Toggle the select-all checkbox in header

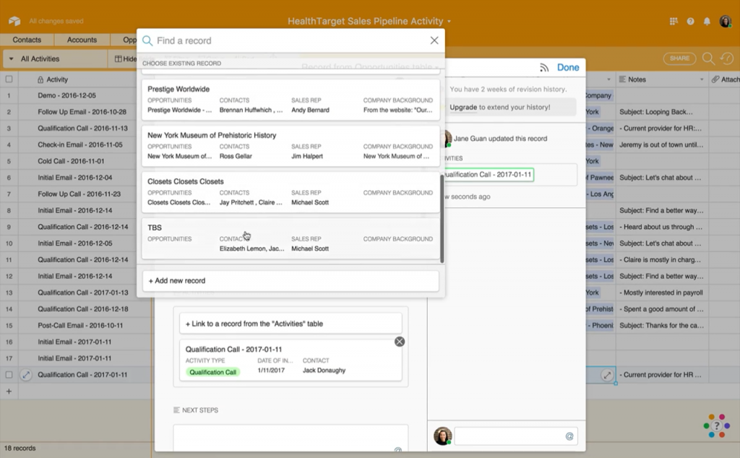9,79
